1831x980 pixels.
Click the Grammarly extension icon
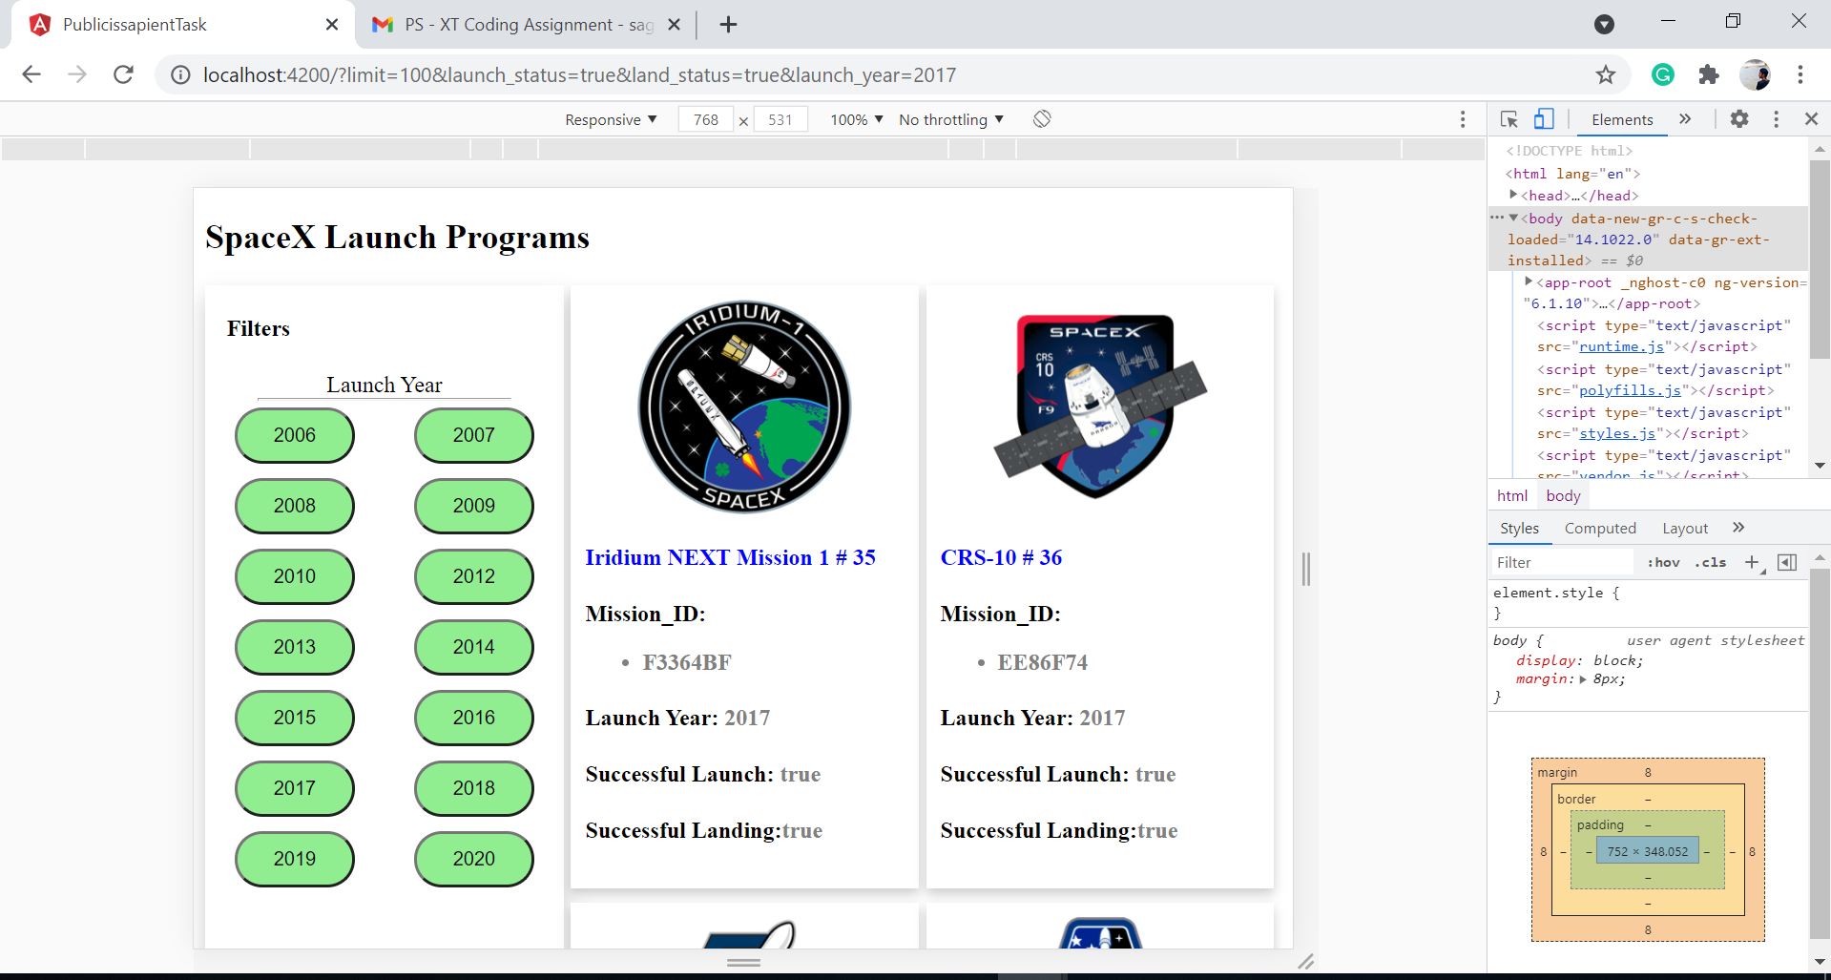[1664, 74]
